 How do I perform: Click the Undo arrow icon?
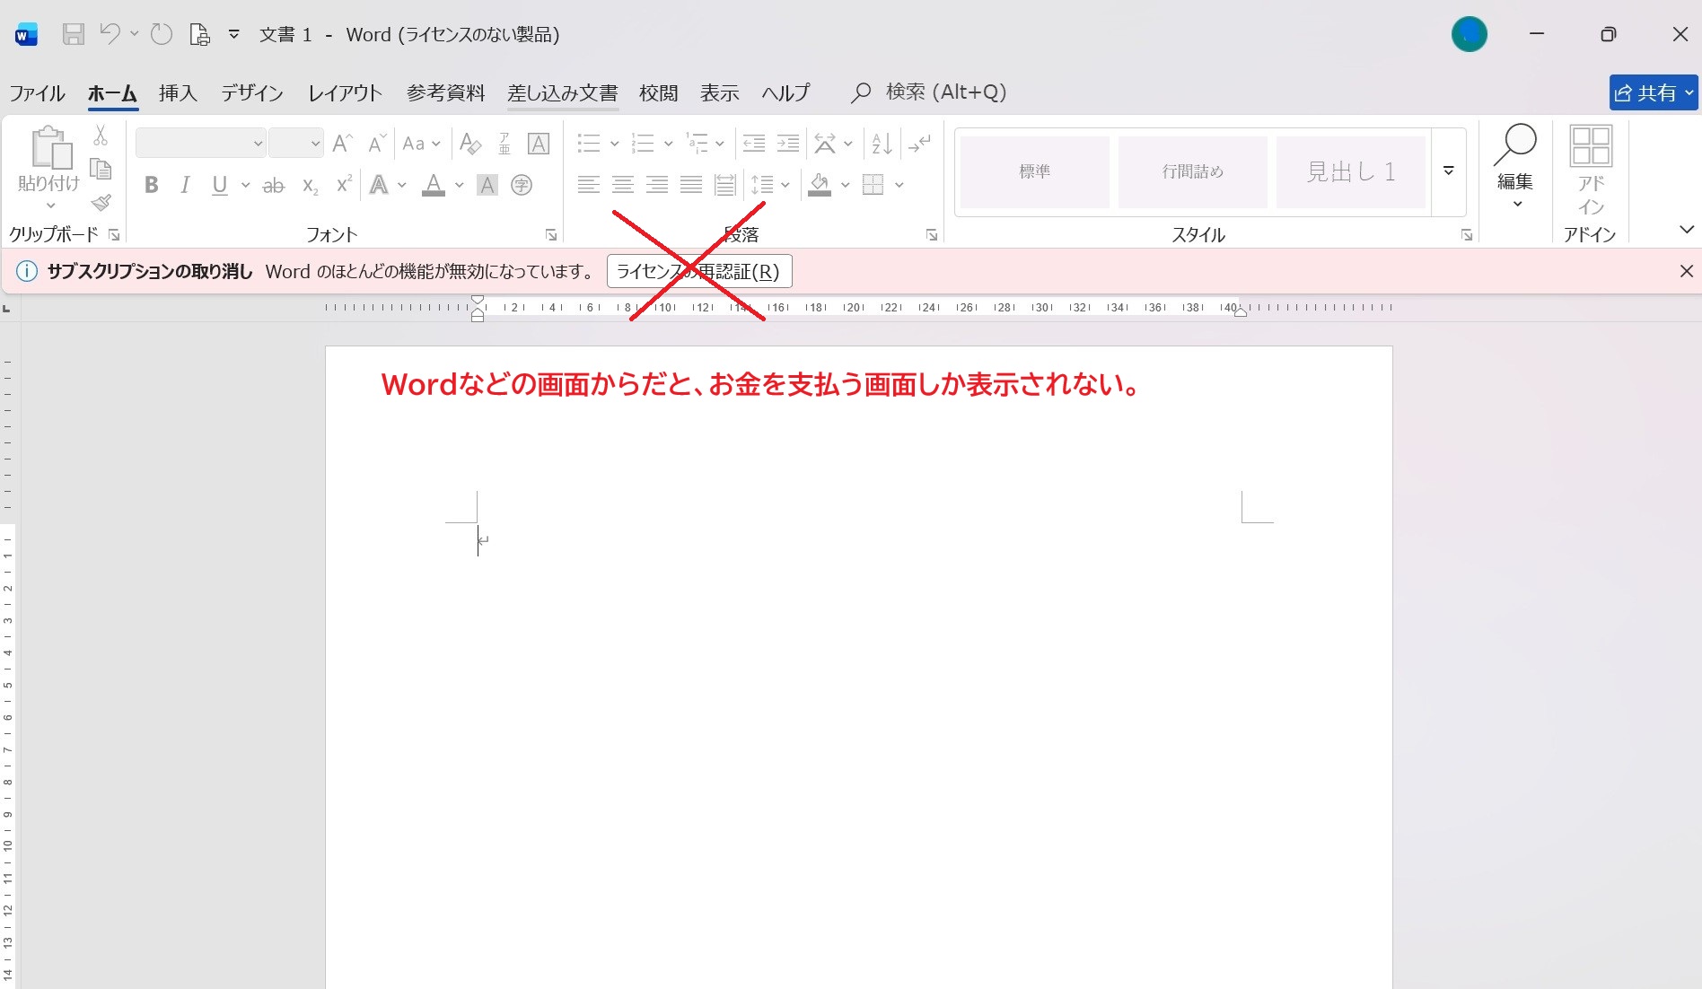tap(110, 35)
